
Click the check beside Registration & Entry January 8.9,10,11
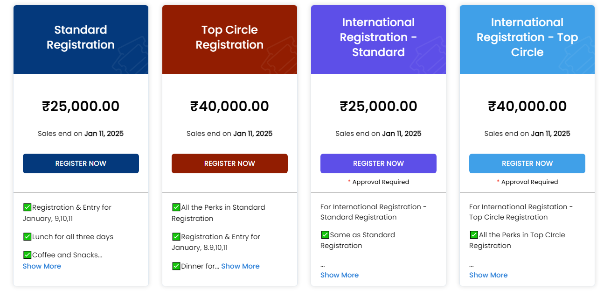click(x=176, y=236)
